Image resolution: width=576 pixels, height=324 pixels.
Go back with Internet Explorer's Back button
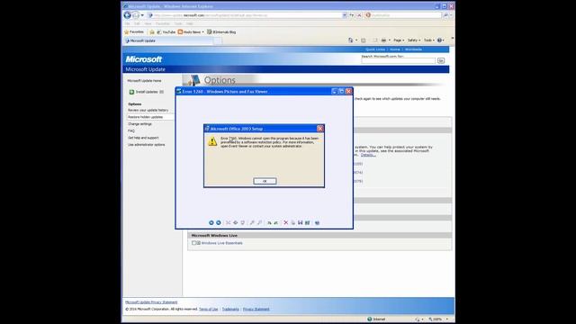pyautogui.click(x=127, y=15)
